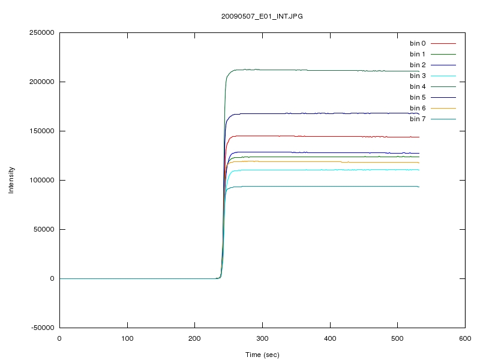The image size is (480, 360).
Task: Click the 'Time (sec)' x-axis label
Action: coord(262,355)
